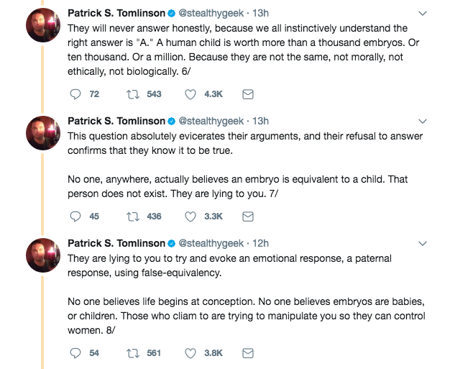Share tweet 8/ via message envelope

[247, 352]
